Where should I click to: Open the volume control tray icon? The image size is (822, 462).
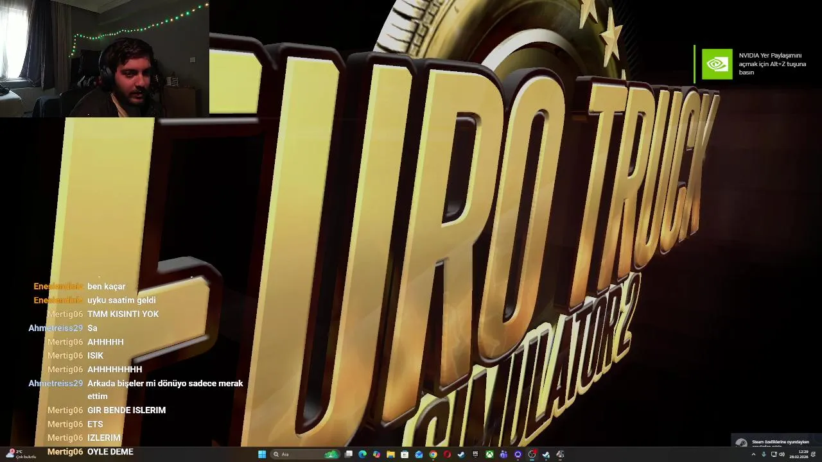pos(782,454)
